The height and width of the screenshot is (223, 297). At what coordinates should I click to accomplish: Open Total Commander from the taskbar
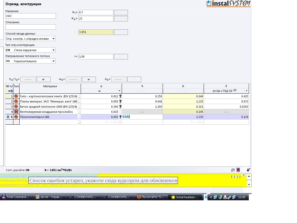pyautogui.click(x=16, y=197)
